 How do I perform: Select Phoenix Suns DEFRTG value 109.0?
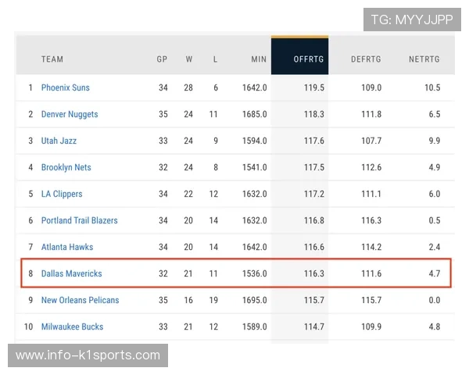click(x=371, y=87)
